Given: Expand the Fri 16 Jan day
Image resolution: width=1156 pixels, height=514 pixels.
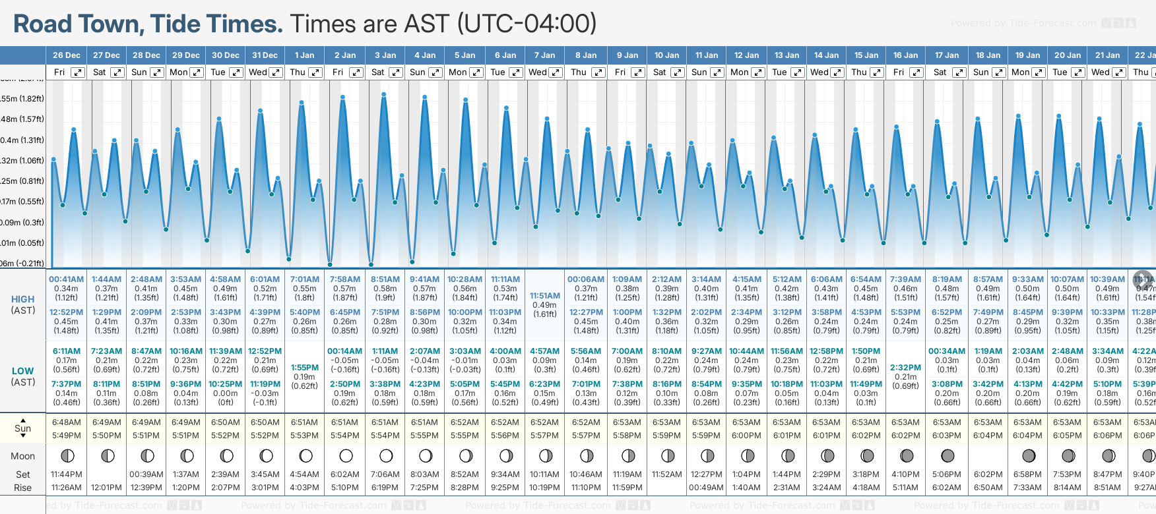Looking at the screenshot, I should point(916,72).
